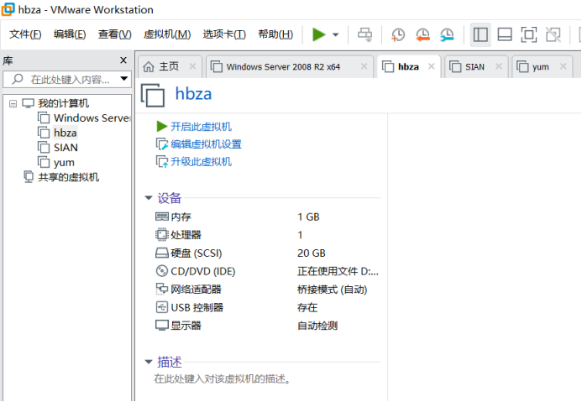Close the 库 library panel
Viewport: 582px width, 402px height.
point(123,60)
